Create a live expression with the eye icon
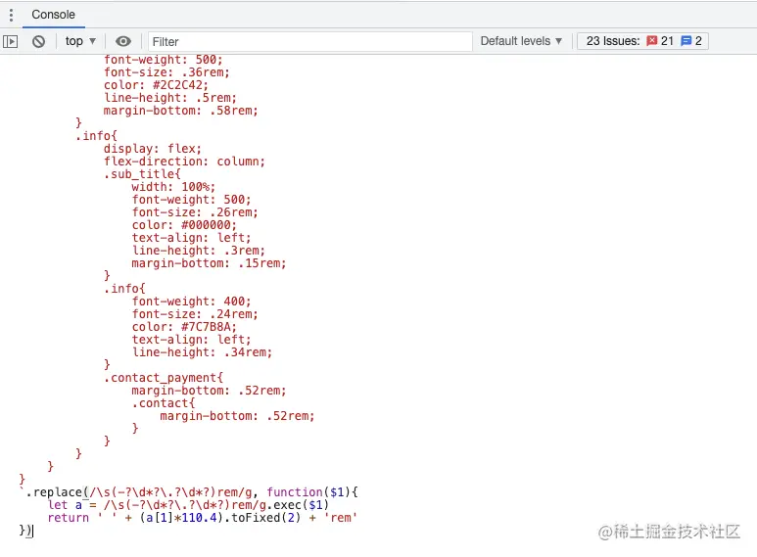 tap(123, 41)
